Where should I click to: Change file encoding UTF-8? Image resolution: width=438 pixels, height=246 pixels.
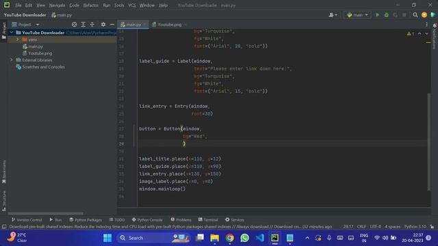coord(376,227)
